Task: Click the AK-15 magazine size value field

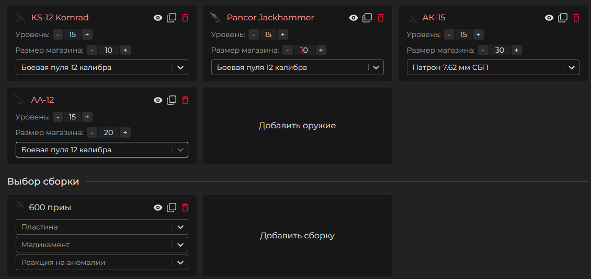Action: coord(499,50)
